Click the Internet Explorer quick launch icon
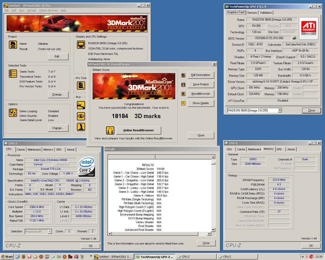325x260 pixels. point(18,257)
